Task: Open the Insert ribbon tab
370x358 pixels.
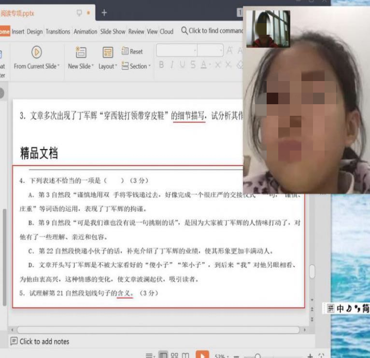Action: [18, 31]
